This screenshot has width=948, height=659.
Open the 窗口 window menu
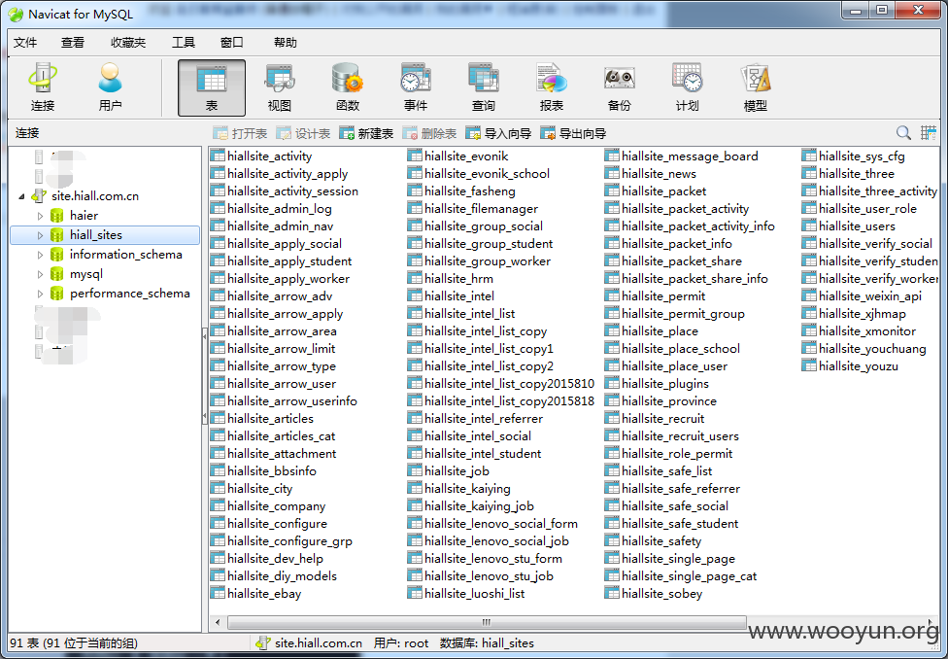(231, 43)
